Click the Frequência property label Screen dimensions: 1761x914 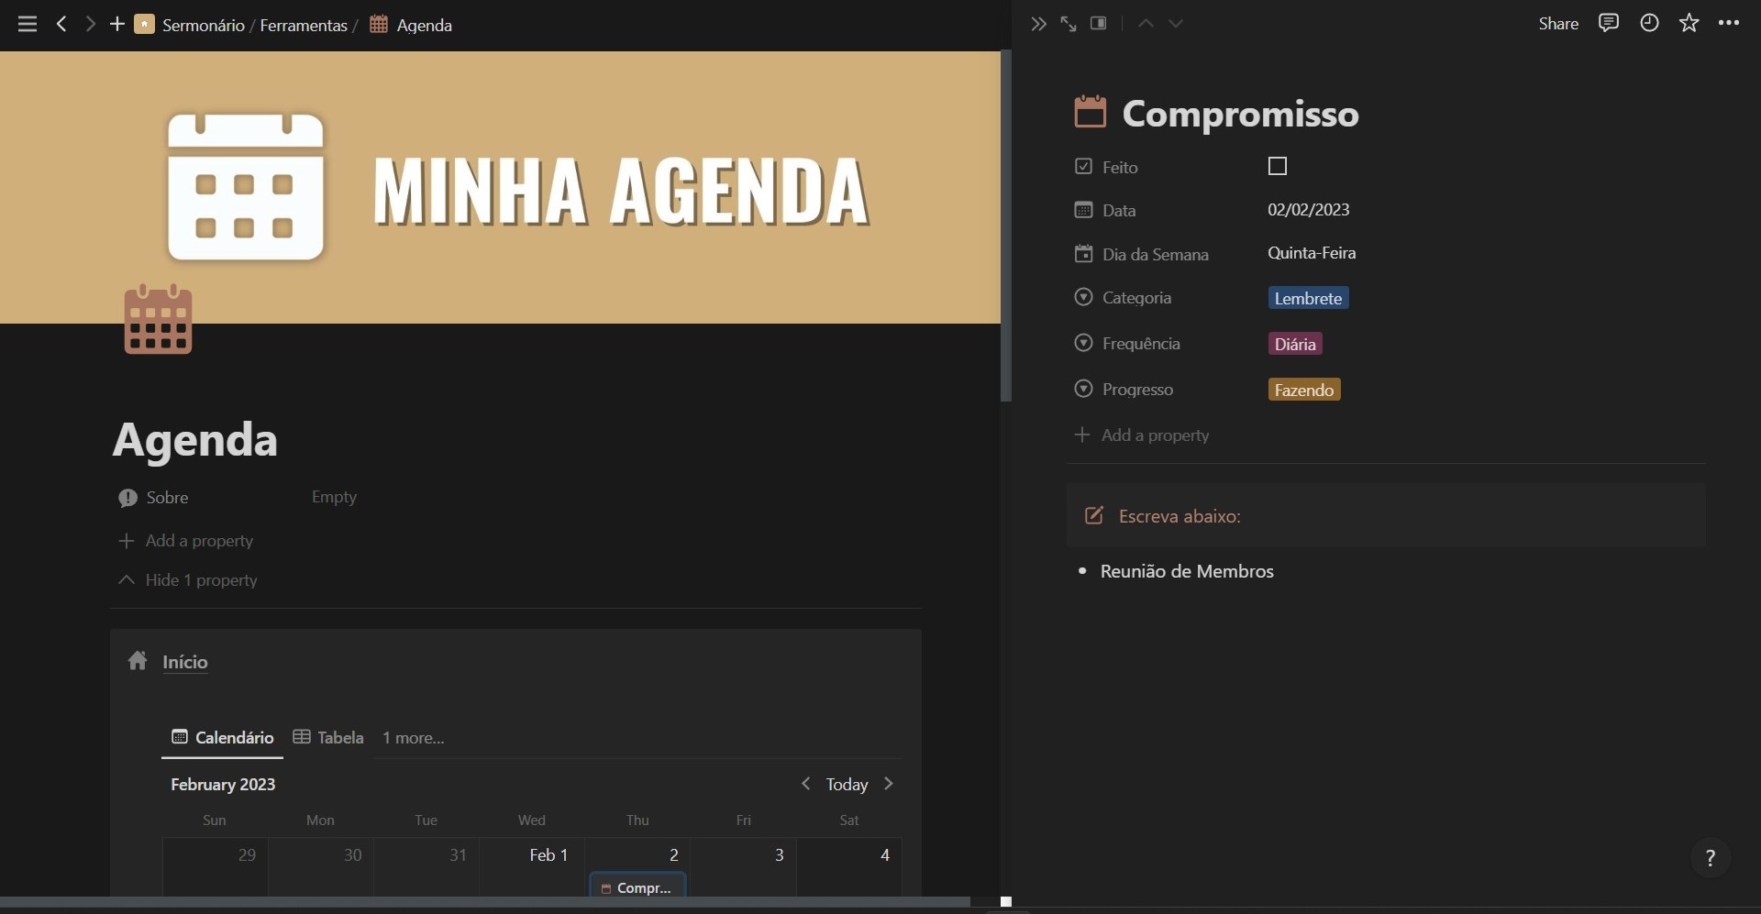1141,344
